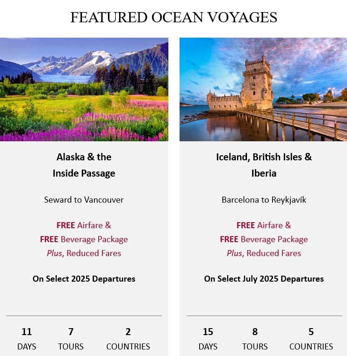This screenshot has height=356, width=347.
Task: Click the Alaska & the Inside Passage title
Action: 84,165
